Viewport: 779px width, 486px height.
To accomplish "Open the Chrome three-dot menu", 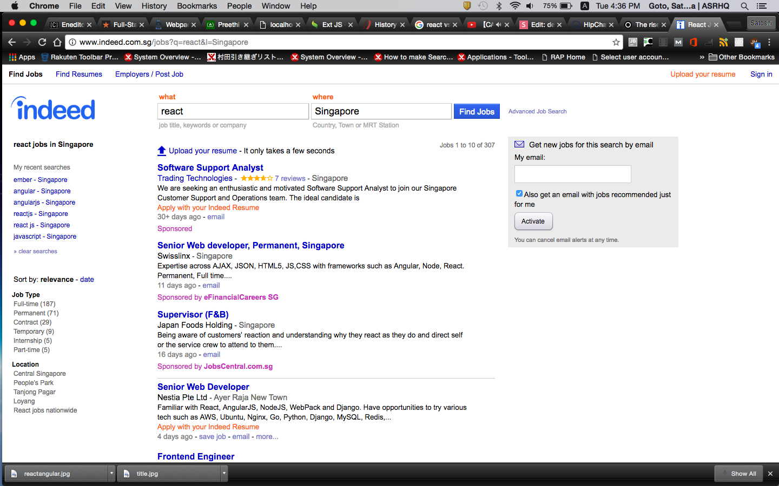I will click(769, 42).
